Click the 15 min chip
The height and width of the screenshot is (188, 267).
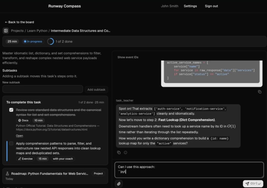point(43,159)
